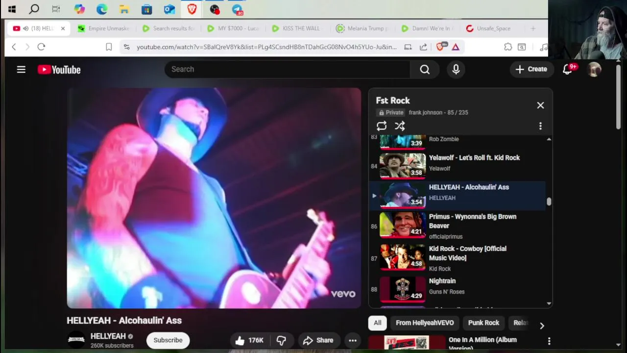
Task: Open Telegram from the taskbar
Action: point(237,9)
